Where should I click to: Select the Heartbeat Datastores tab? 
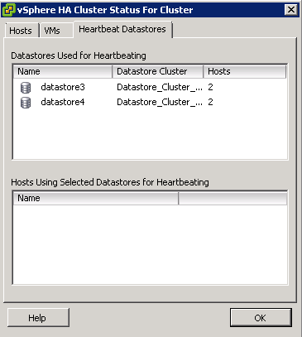(122, 29)
